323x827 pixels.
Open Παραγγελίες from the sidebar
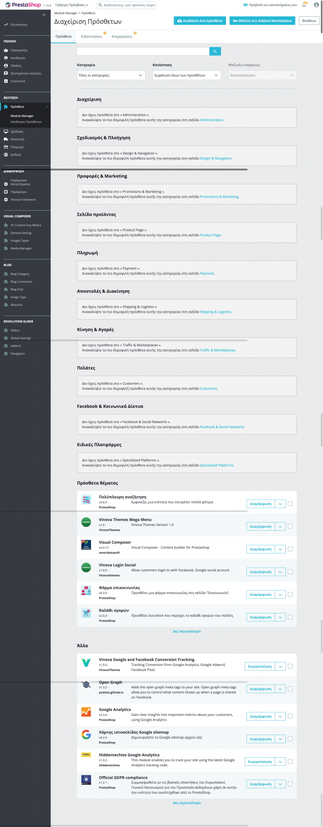pos(19,50)
